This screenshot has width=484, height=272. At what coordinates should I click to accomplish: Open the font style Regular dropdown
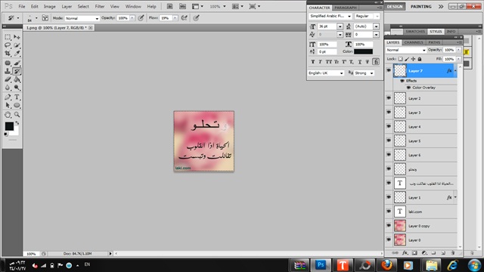(377, 16)
